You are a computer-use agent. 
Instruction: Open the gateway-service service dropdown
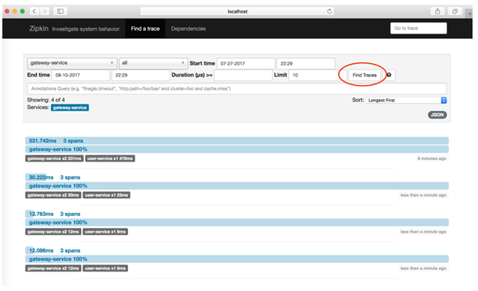click(x=72, y=63)
